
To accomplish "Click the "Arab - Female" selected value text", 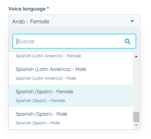I will coord(31,22).
